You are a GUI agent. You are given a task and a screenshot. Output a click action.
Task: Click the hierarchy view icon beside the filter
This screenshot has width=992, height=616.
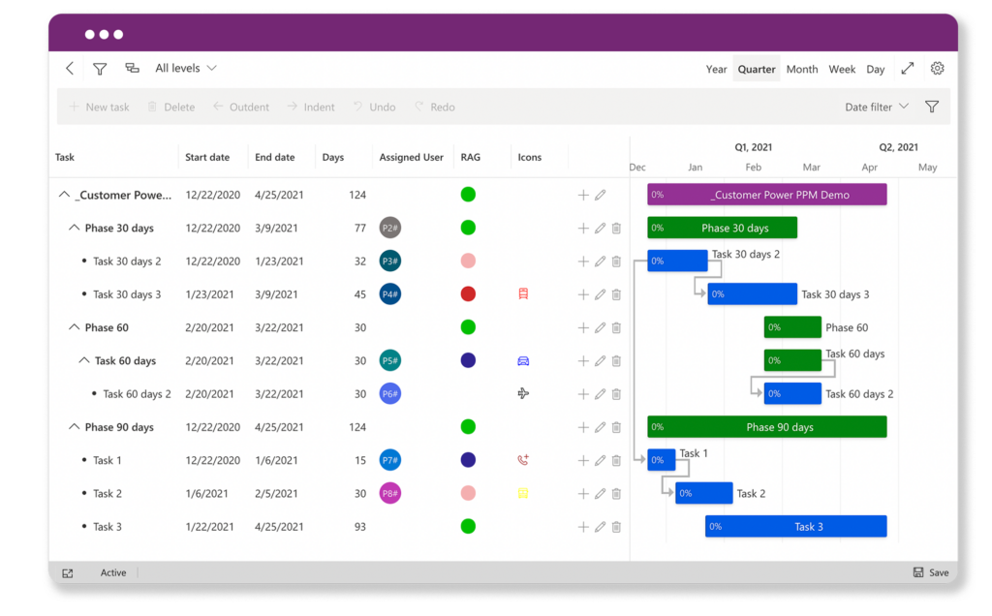tap(131, 69)
